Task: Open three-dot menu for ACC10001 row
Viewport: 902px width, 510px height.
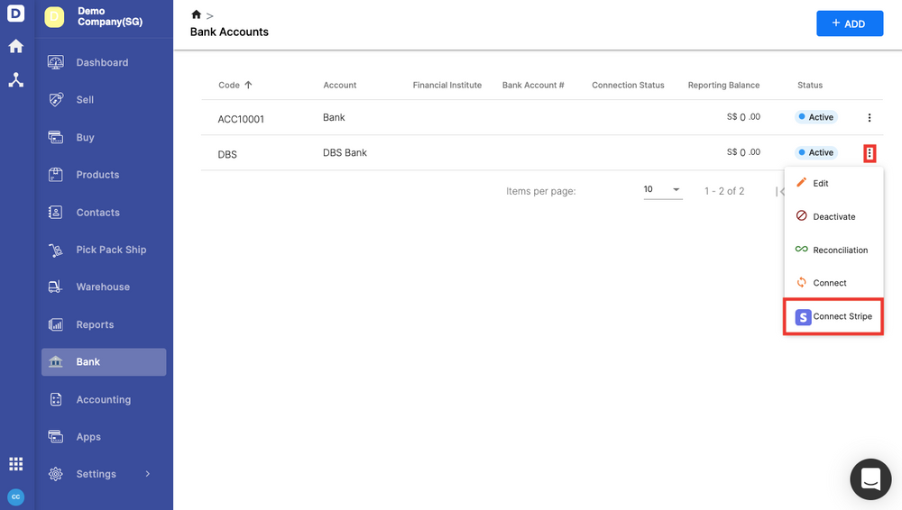Action: [870, 118]
